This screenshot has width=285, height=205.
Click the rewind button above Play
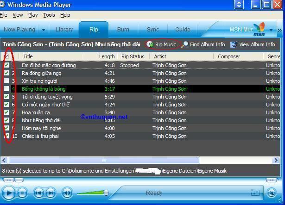pyautogui.click(x=9, y=180)
